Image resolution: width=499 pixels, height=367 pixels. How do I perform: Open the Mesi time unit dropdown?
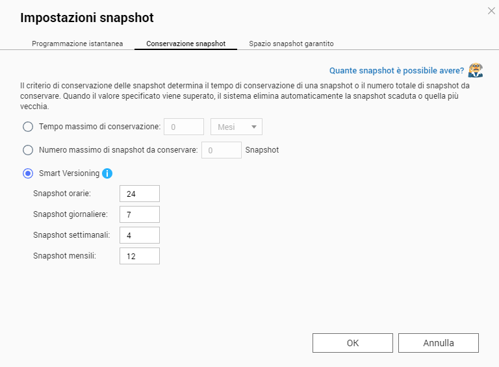(x=236, y=127)
